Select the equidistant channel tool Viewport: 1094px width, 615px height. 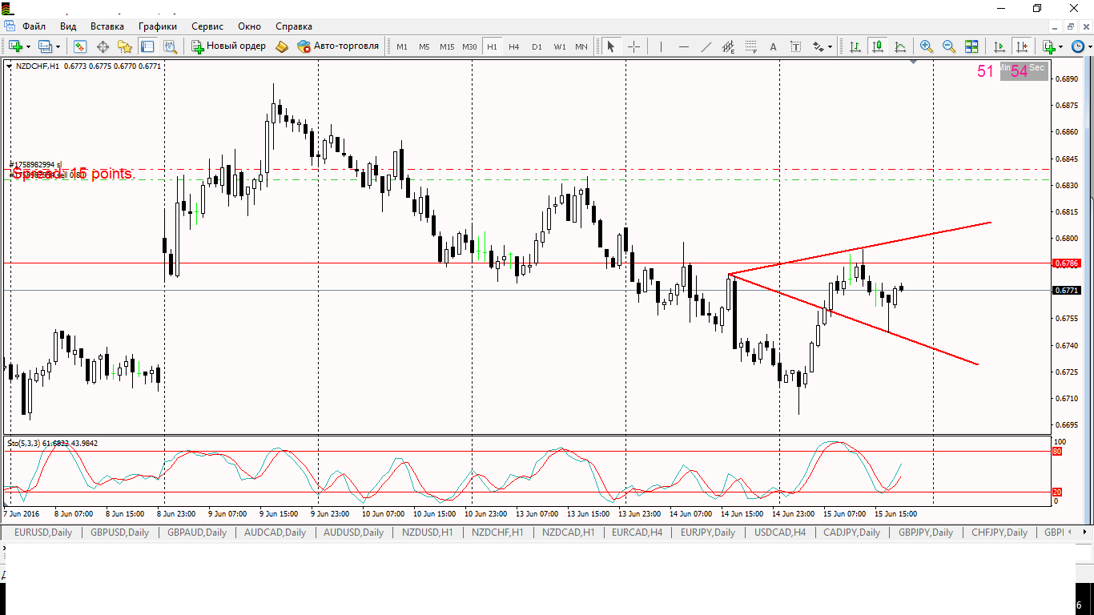[x=728, y=46]
